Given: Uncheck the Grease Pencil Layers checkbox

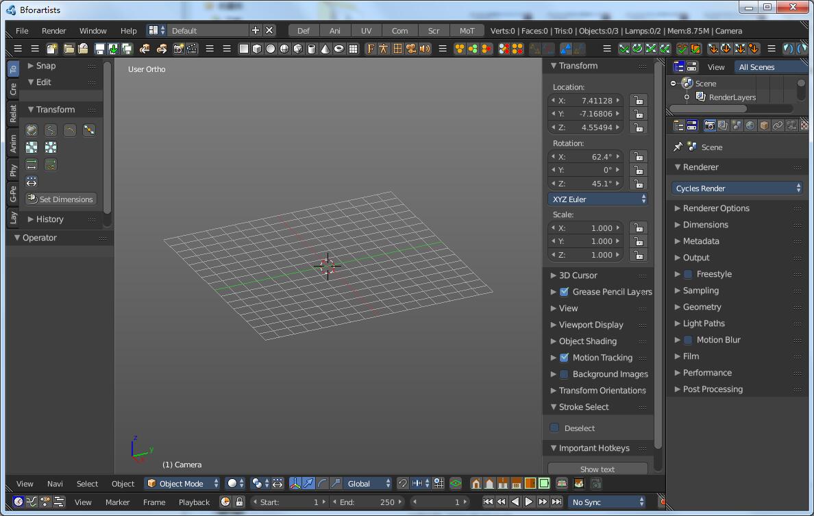Looking at the screenshot, I should (565, 292).
